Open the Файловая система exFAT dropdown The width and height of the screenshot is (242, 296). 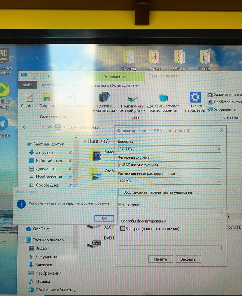coord(170,165)
